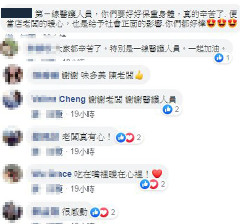240x224 pixels.
Task: Click 19小時 timestamp under 老闆真有心
Action: click(x=83, y=152)
